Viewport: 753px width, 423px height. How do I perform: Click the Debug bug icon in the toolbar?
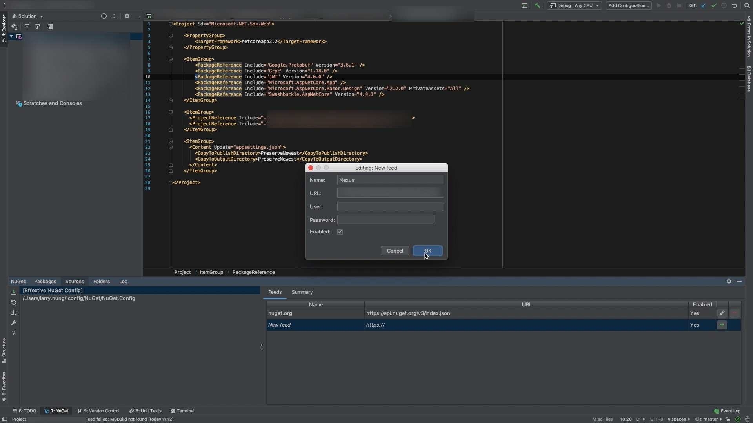tap(669, 5)
